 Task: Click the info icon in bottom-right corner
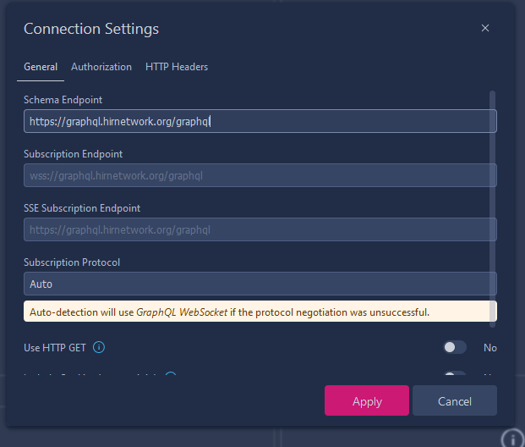[x=512, y=439]
